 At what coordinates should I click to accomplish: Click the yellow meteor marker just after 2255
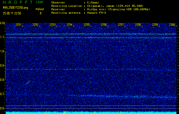[94, 113]
